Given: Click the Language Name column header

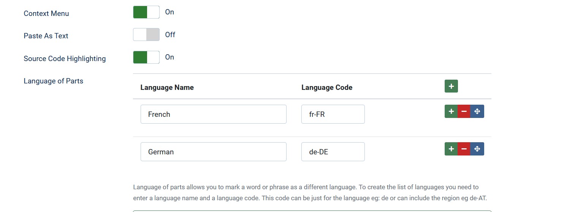Looking at the screenshot, I should (x=167, y=88).
